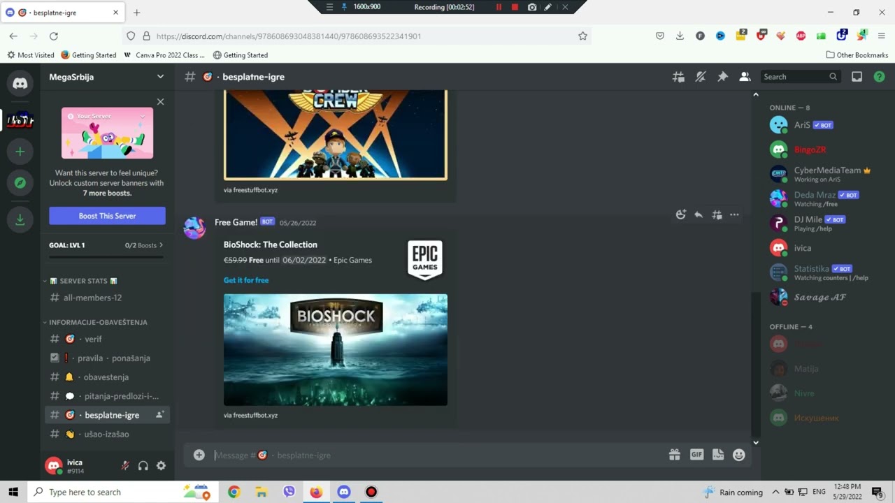The width and height of the screenshot is (895, 503).
Task: Bookmark this page star icon
Action: (x=582, y=36)
